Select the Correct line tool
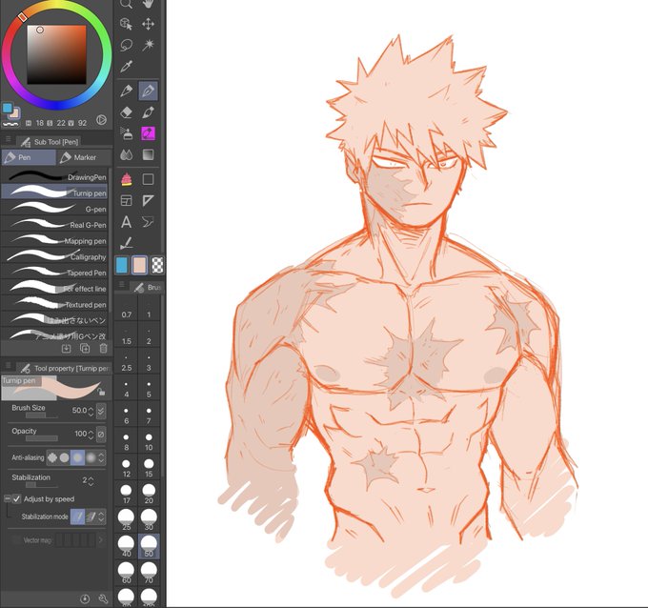The width and height of the screenshot is (648, 608). point(126,243)
